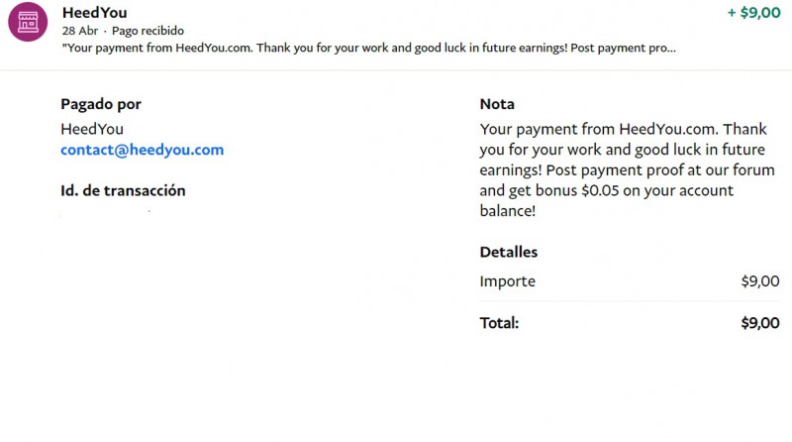
Task: Click the Id. de transacción label
Action: click(x=123, y=190)
